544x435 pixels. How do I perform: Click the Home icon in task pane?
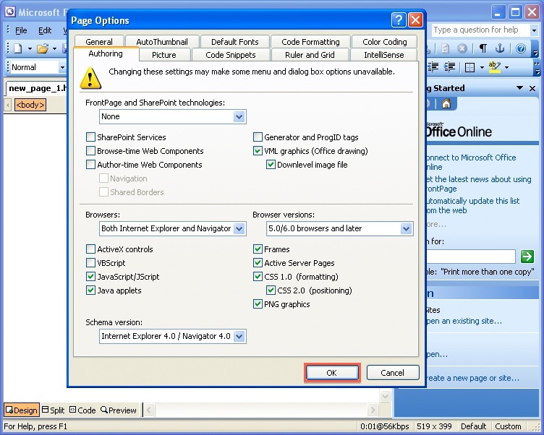(x=446, y=103)
